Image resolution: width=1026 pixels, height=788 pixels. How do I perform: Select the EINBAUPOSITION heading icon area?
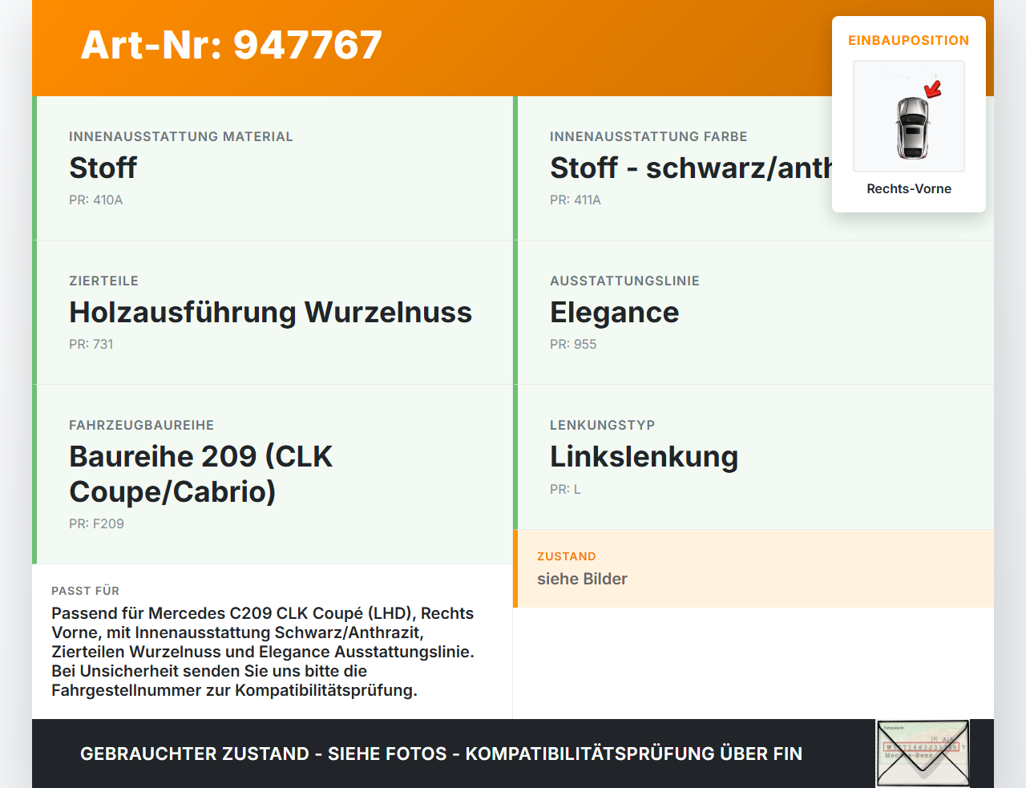(908, 40)
